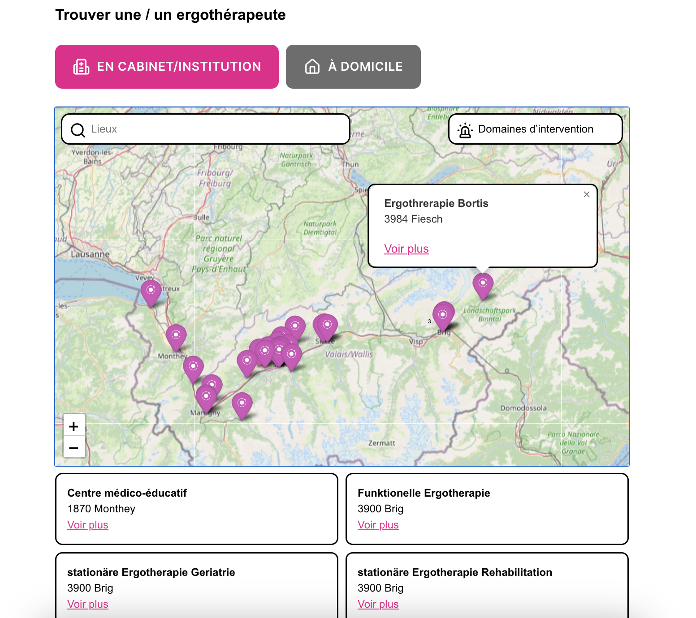Select the En cabinet/institution tab
This screenshot has width=696, height=618.
pyautogui.click(x=167, y=67)
